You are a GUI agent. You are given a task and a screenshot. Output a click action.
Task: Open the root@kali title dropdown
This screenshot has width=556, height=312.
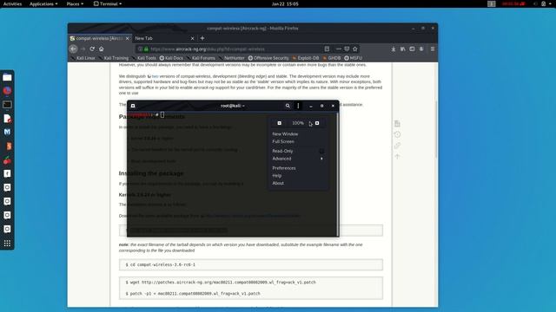point(233,106)
